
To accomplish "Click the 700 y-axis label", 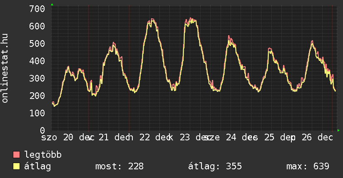I will click(37, 9).
